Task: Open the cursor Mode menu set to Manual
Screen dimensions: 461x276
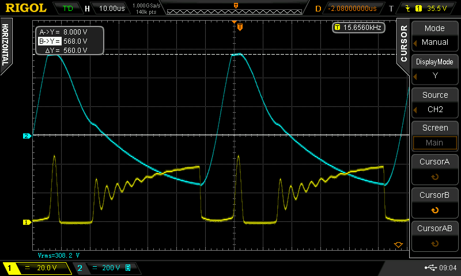Action: click(x=434, y=36)
